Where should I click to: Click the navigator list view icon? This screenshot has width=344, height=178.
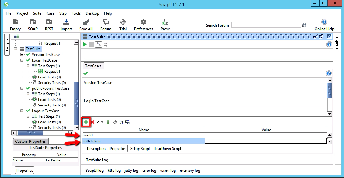17,36
